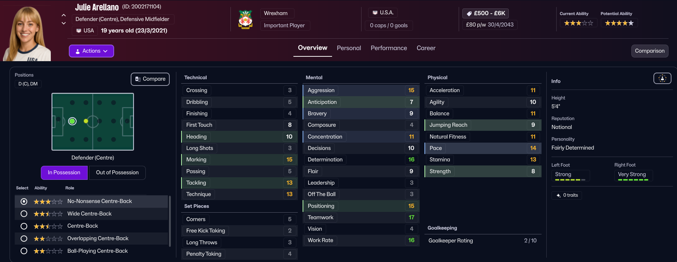
Task: Click the Current Ability star rating
Action: pyautogui.click(x=578, y=23)
